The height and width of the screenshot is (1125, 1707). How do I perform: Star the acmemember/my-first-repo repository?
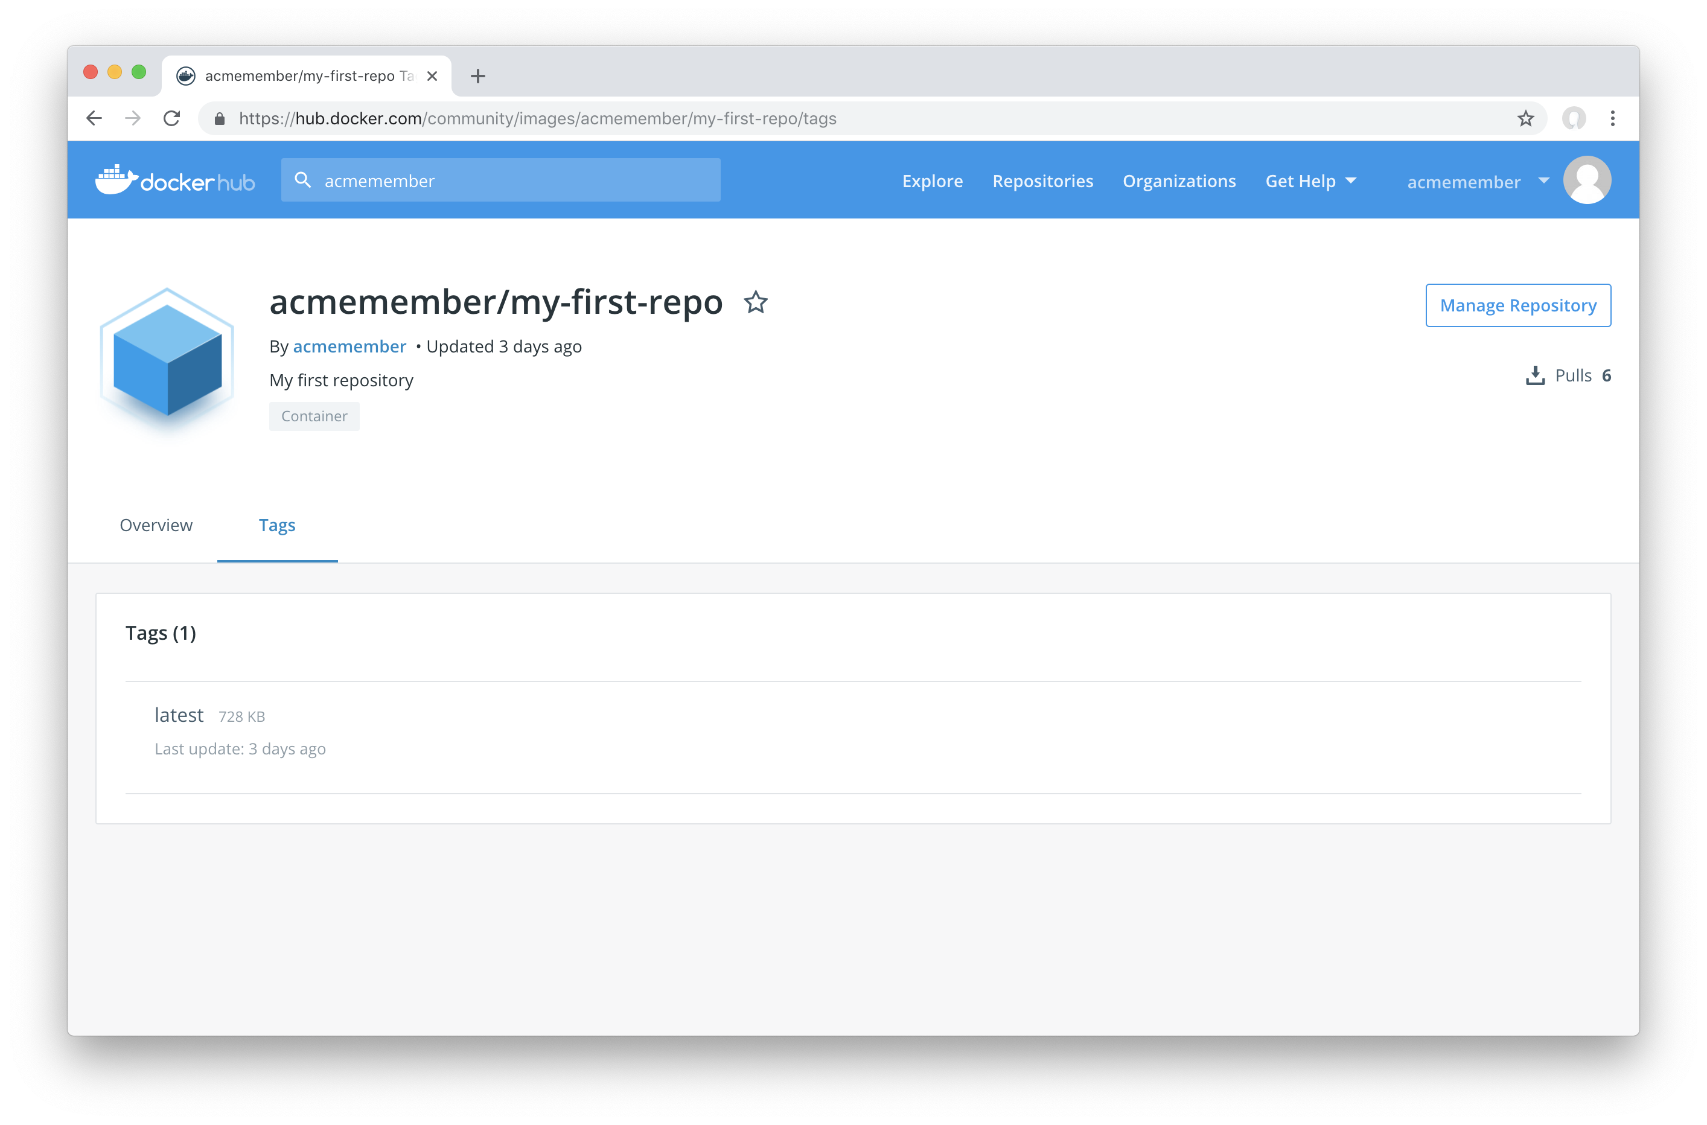756,303
